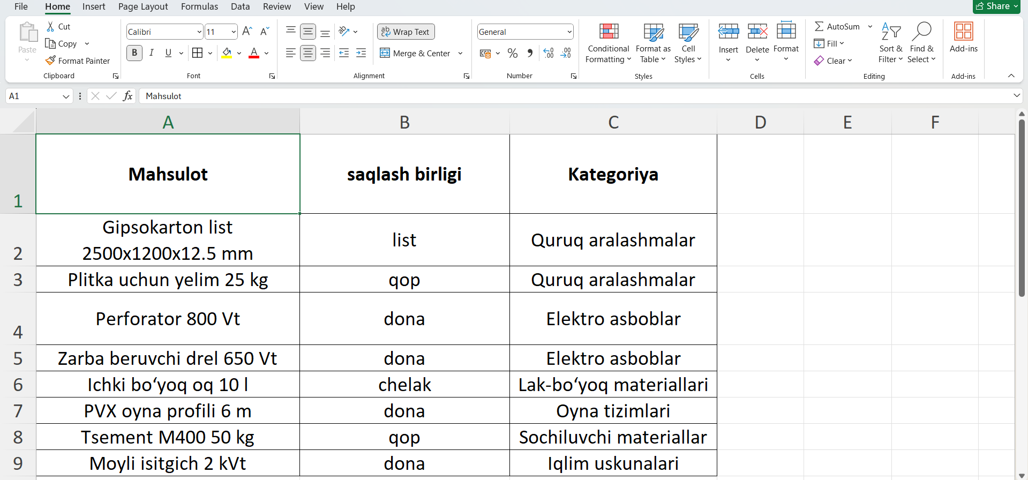Click the Increase Indent icon
This screenshot has height=480, width=1028.
[361, 53]
